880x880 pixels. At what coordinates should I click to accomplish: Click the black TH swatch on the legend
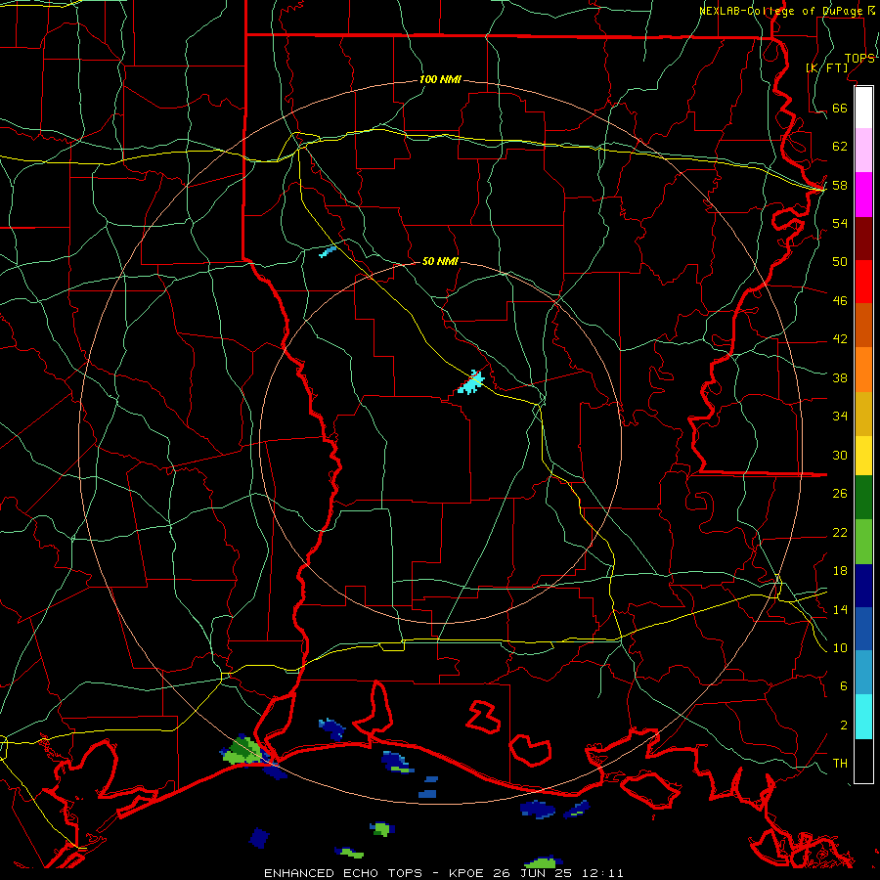point(863,761)
